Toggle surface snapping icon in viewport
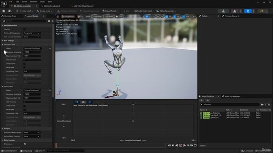This screenshot has width=273, height=153. 162,17
